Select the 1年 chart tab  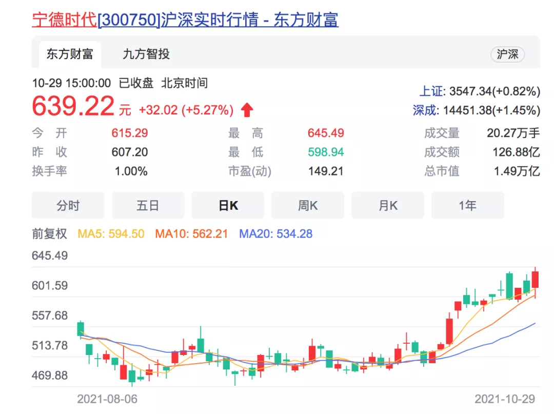468,205
